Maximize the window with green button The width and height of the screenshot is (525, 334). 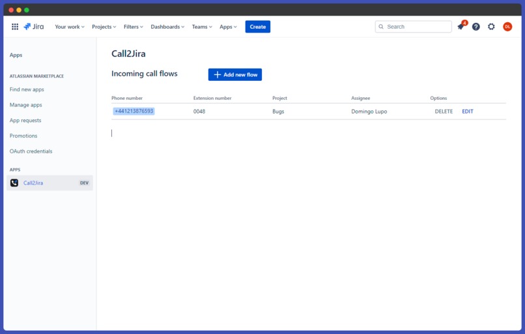(x=27, y=10)
